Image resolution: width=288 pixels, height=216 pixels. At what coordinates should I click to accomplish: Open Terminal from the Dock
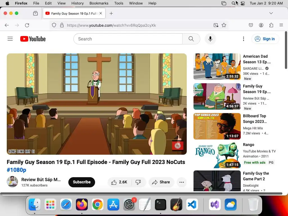161,204
